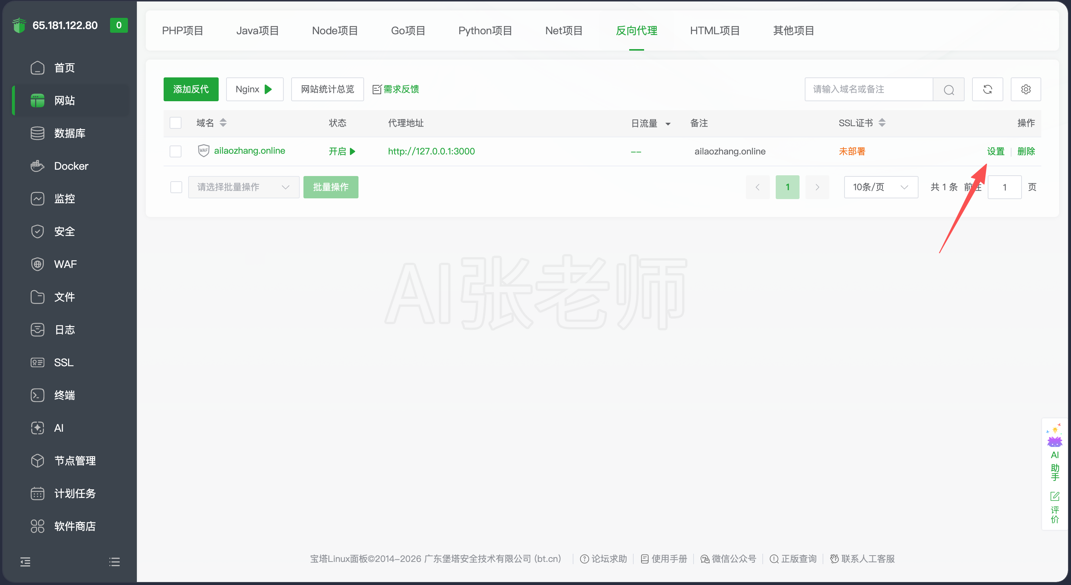Image resolution: width=1071 pixels, height=585 pixels.
Task: Switch to the Java项目 tab
Action: [257, 31]
